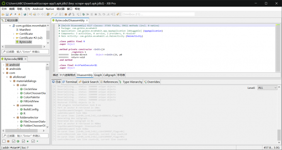Open the Quick Search tab
The height and width of the screenshot is (150, 282).
pos(88,82)
